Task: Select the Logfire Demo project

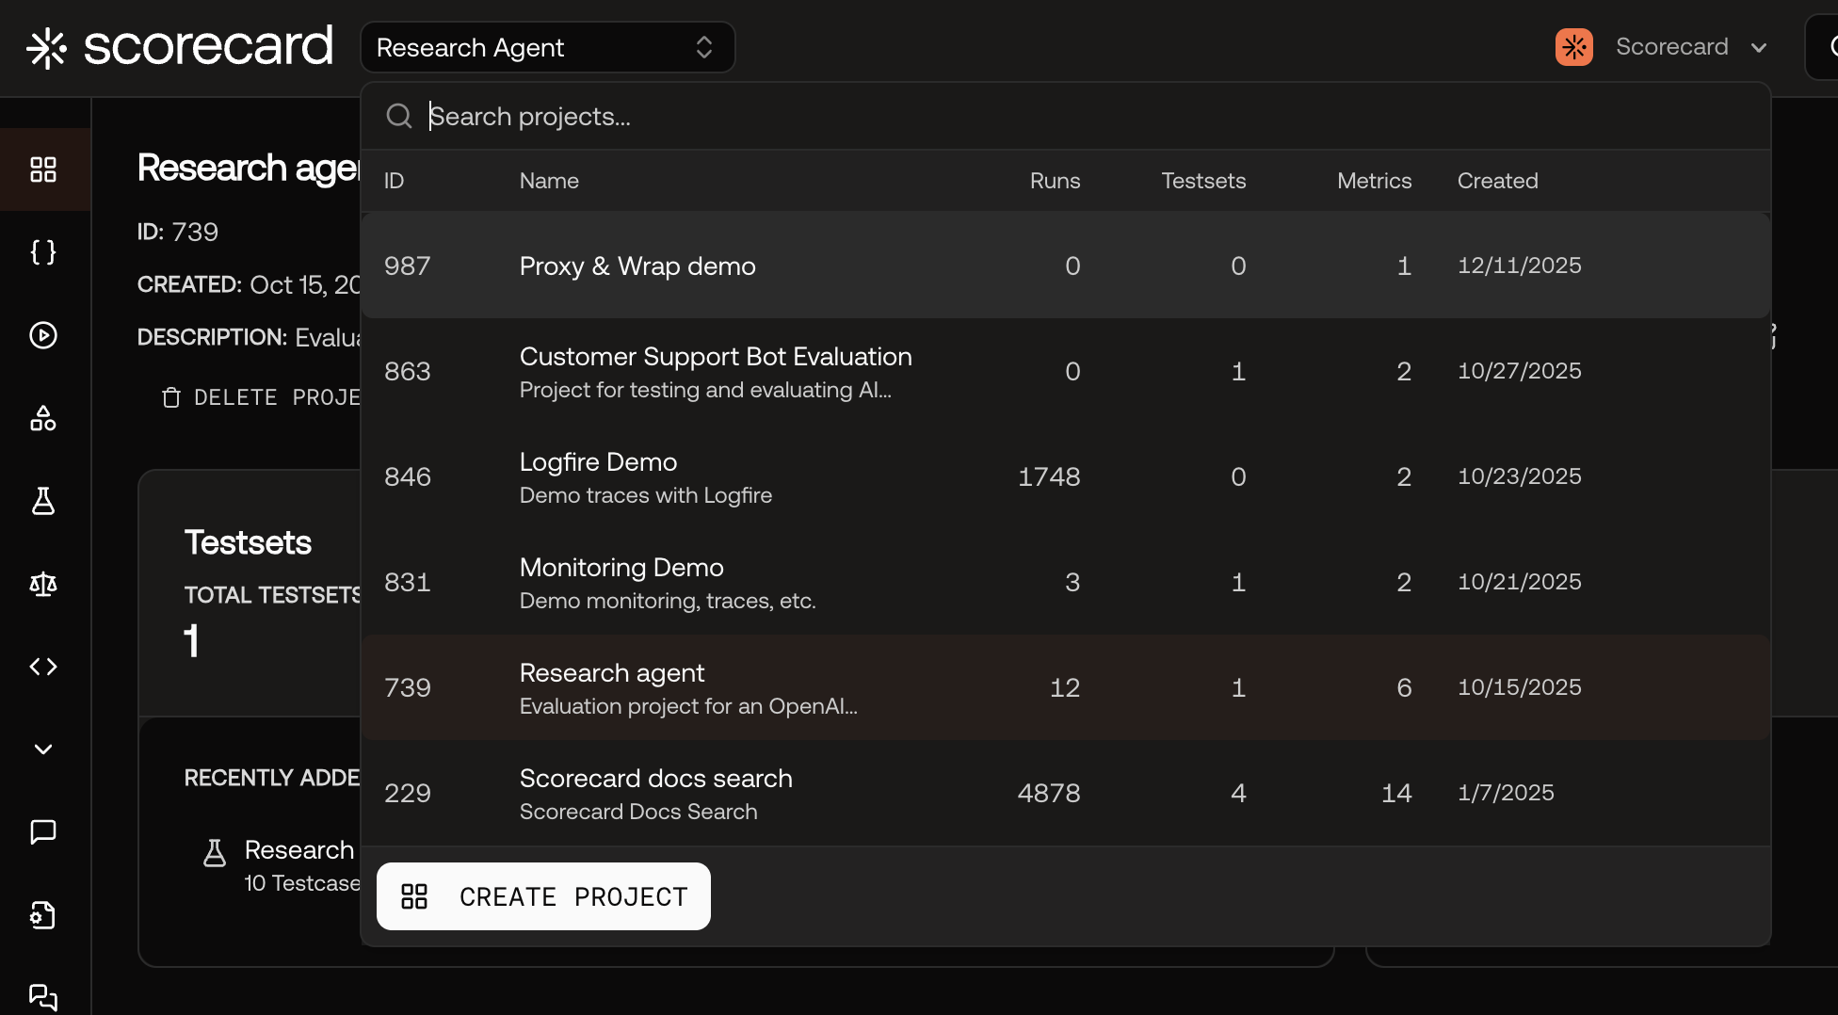Action: click(x=1066, y=476)
